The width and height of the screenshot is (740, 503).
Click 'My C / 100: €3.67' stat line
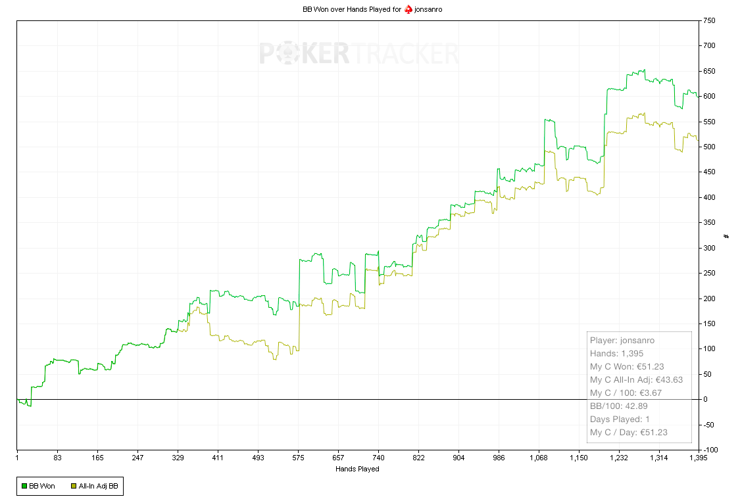click(x=626, y=393)
